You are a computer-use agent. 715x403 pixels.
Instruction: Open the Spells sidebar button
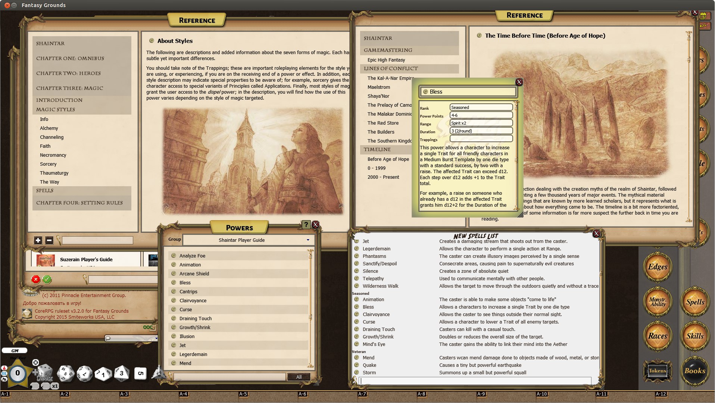pyautogui.click(x=695, y=302)
